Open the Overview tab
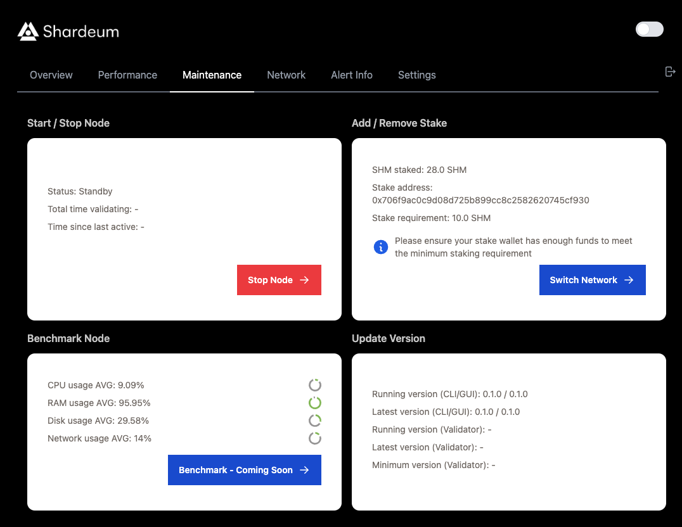Viewport: 682px width, 527px height. [51, 75]
